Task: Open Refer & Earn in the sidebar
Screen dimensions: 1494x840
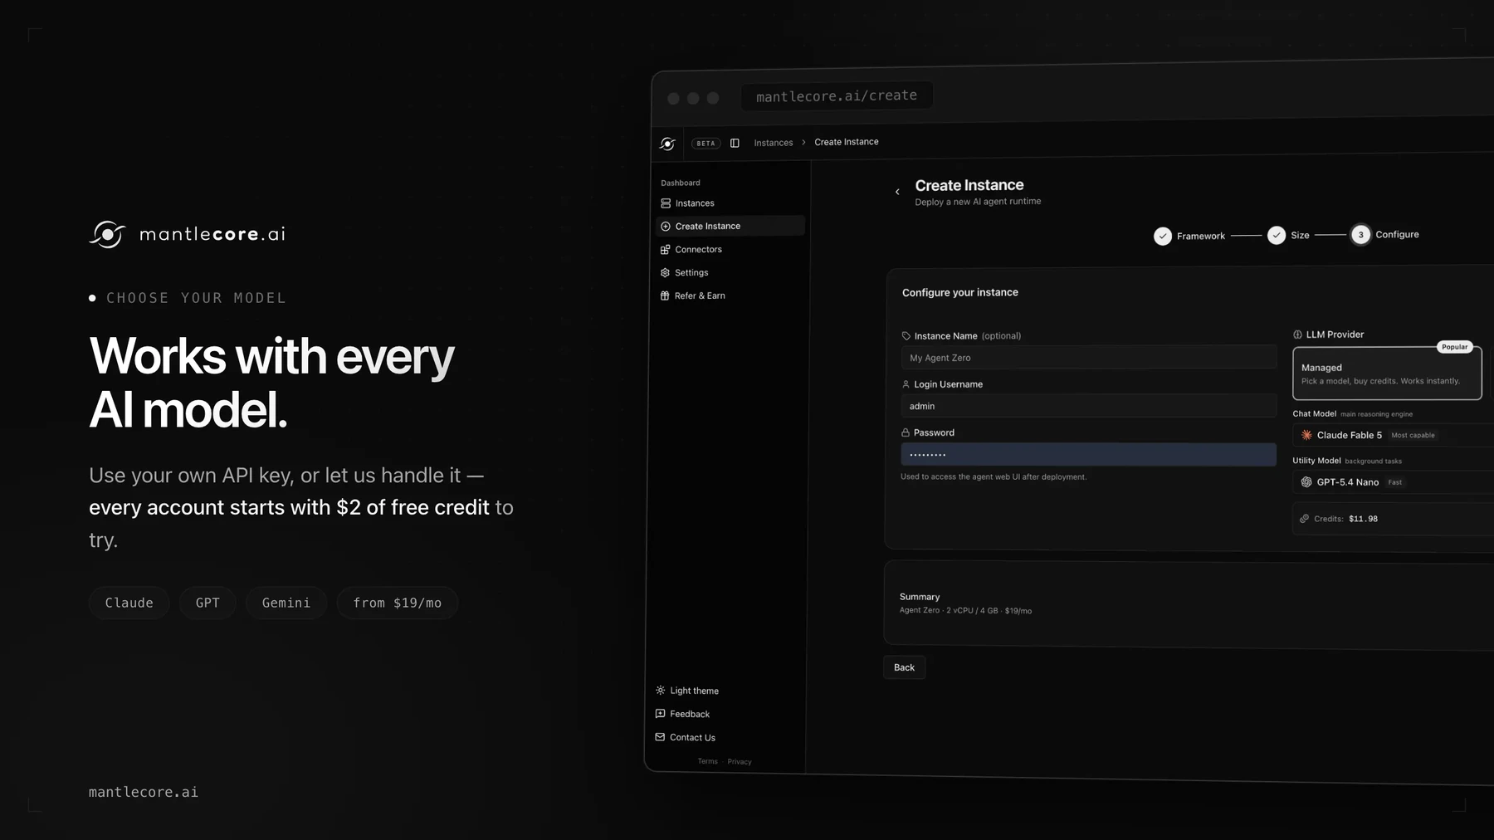Action: 730,295
